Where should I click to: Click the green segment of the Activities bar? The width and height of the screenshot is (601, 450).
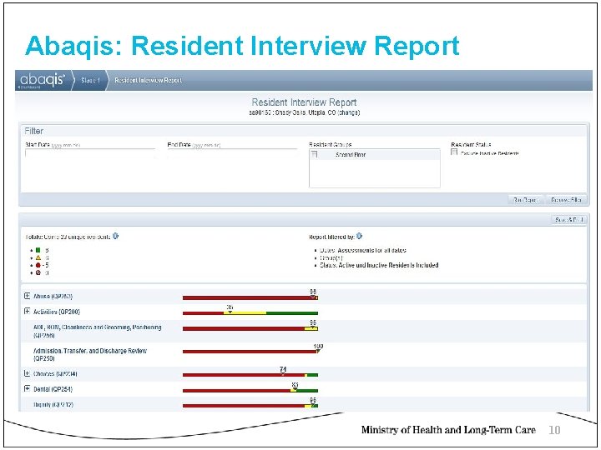(292, 313)
